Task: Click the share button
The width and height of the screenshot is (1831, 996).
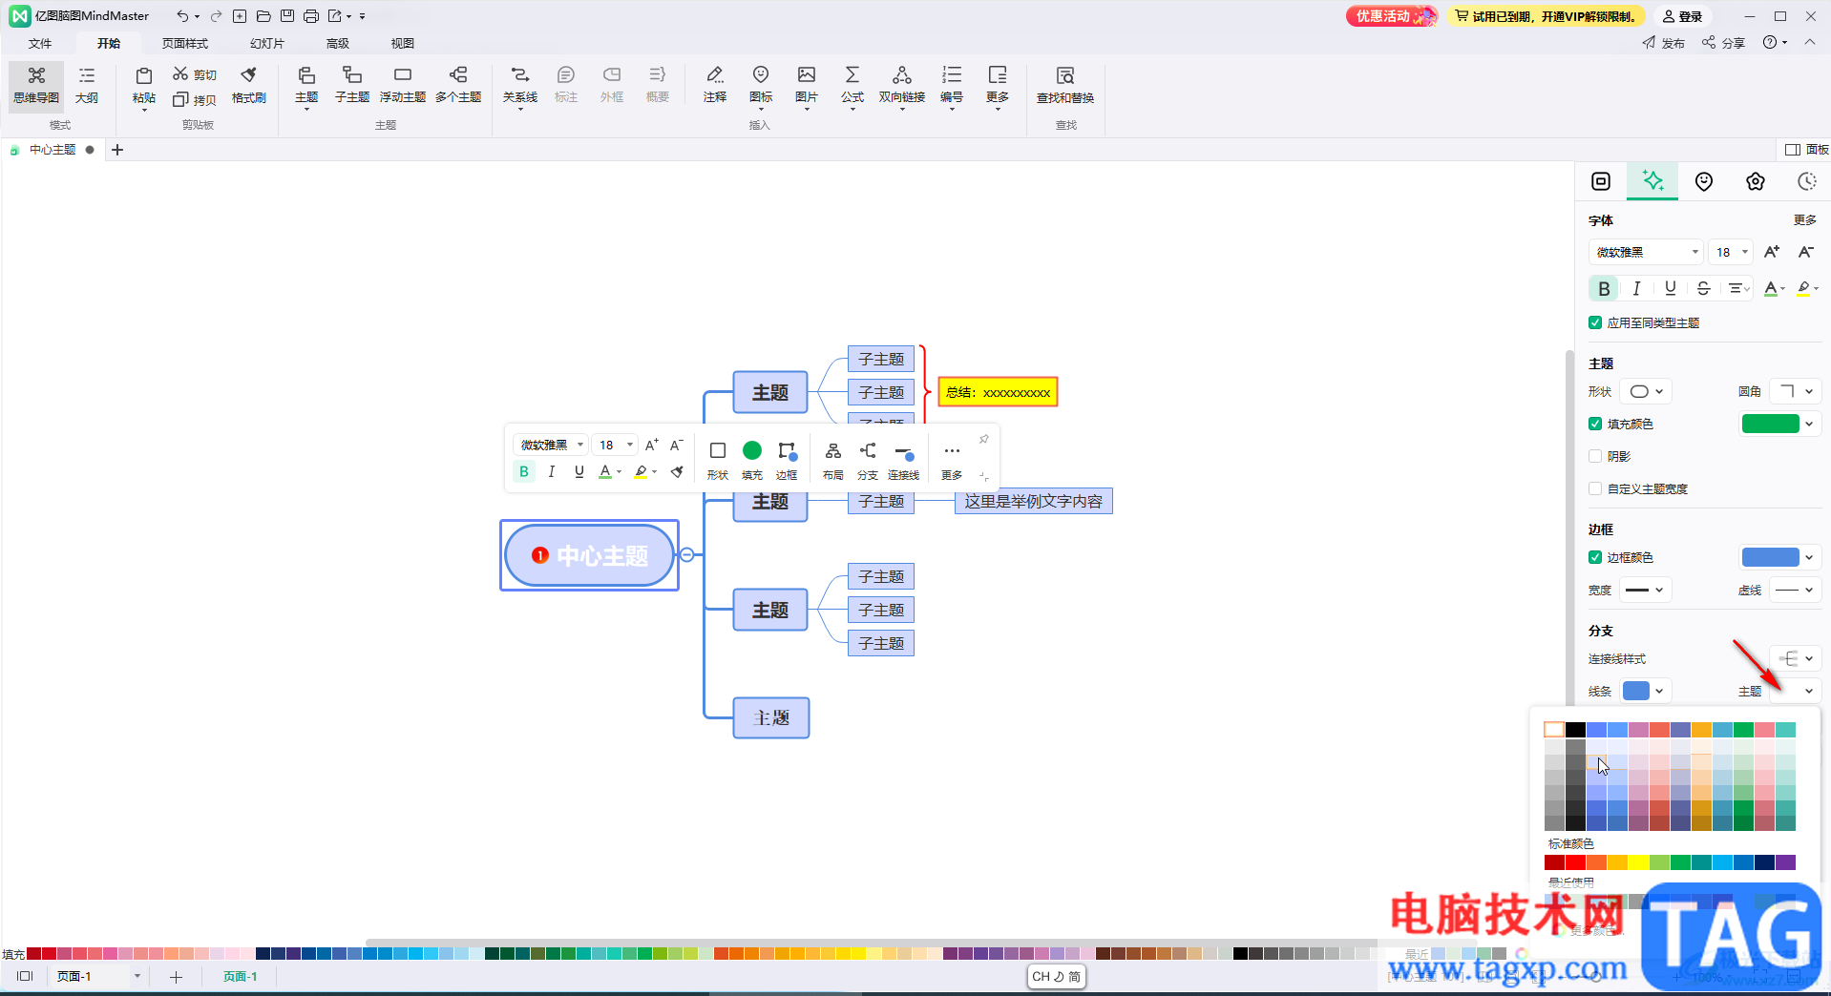Action: (1723, 43)
